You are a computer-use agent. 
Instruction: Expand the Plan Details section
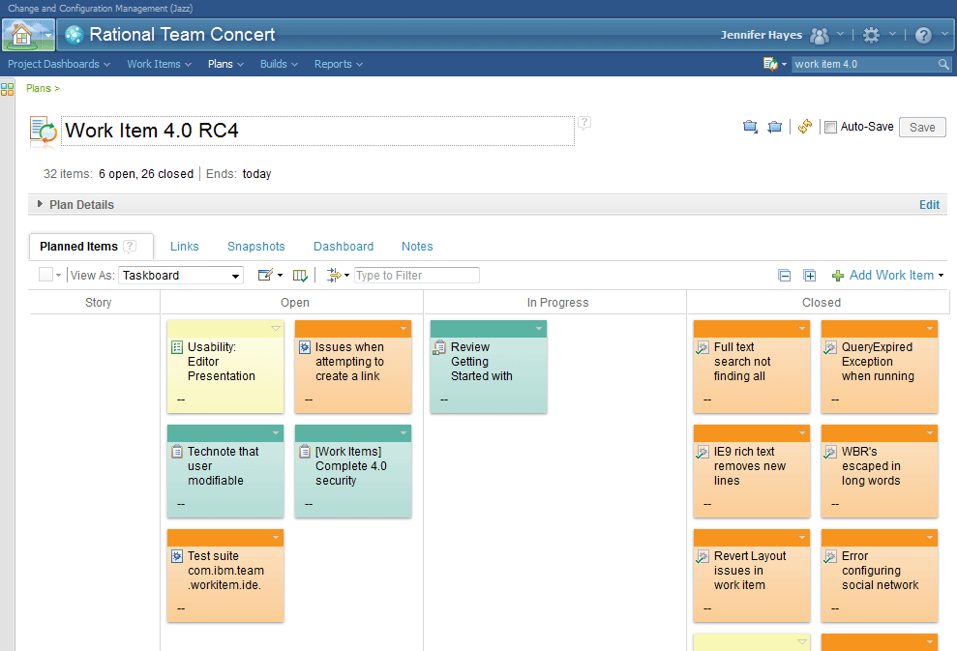click(40, 204)
